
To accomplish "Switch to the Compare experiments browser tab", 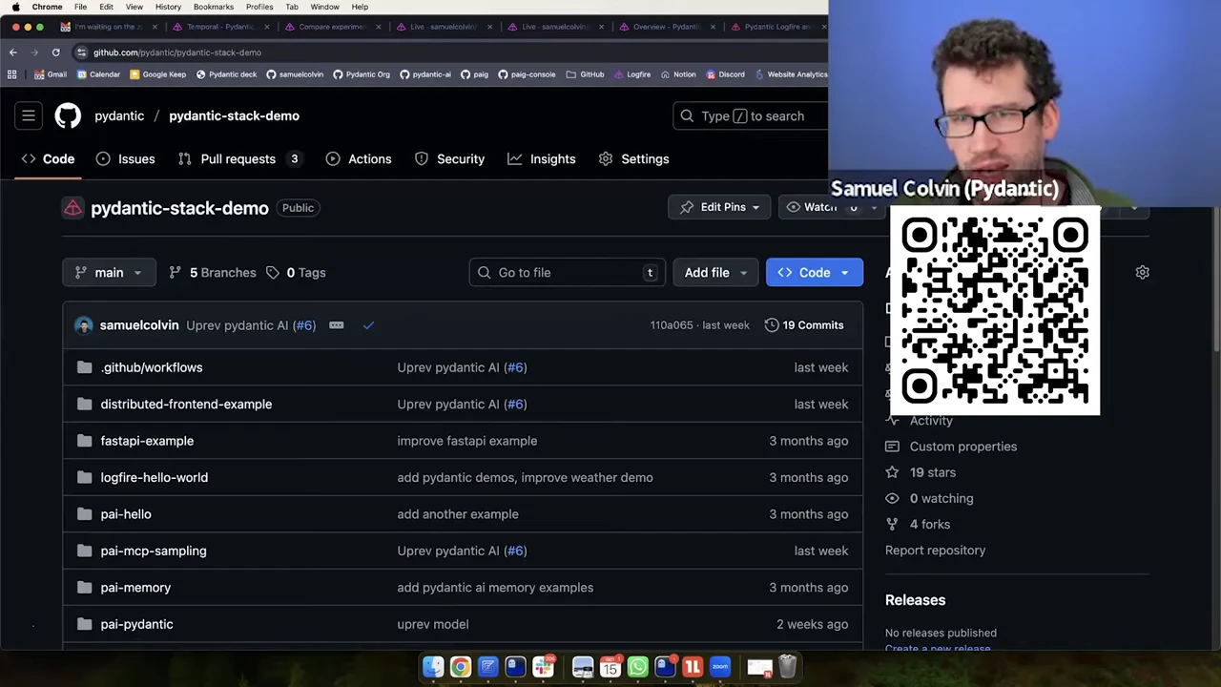I will 332,27.
